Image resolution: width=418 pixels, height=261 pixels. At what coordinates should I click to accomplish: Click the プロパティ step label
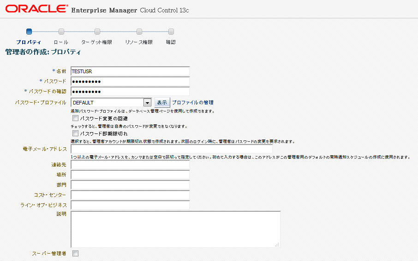(29, 42)
